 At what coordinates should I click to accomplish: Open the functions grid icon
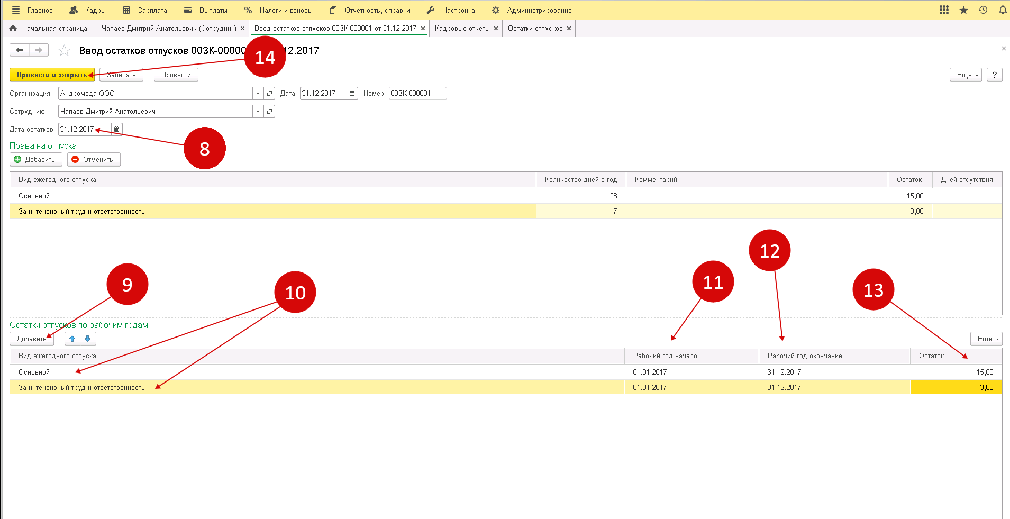[944, 10]
